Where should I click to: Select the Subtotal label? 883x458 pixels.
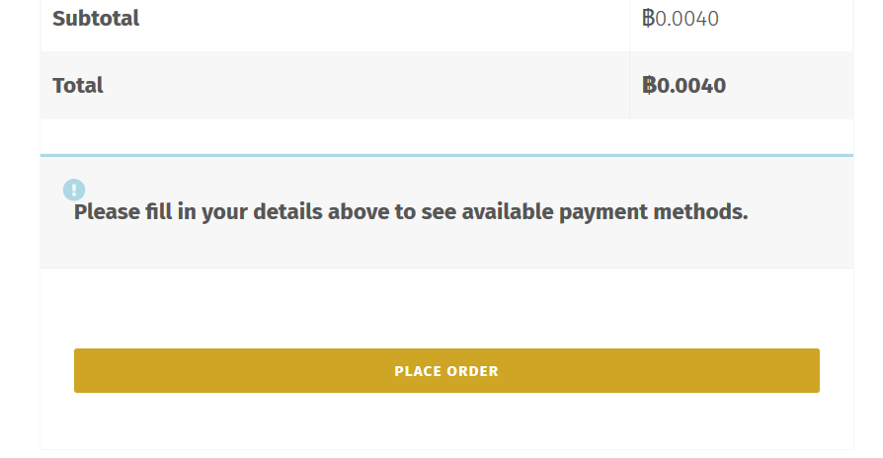point(96,19)
